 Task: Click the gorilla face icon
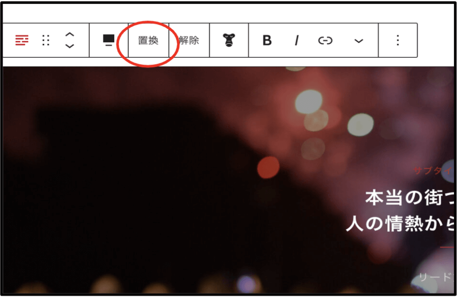[x=229, y=40]
